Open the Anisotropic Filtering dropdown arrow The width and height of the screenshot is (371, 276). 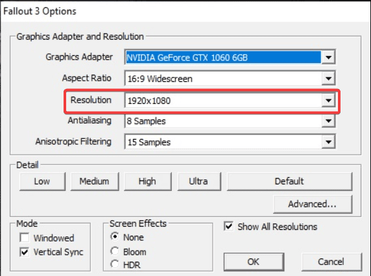pos(328,142)
